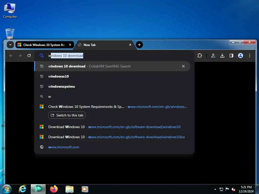This screenshot has height=194, width=259.
Task: Open Download Windows 10 link ending in windows10iso
Action: point(112,137)
